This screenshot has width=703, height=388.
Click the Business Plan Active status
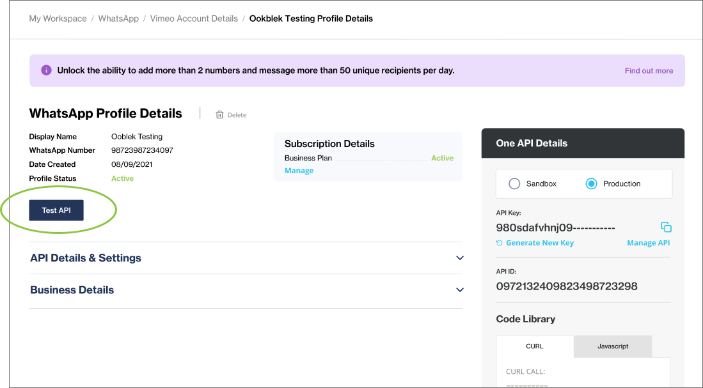(442, 158)
